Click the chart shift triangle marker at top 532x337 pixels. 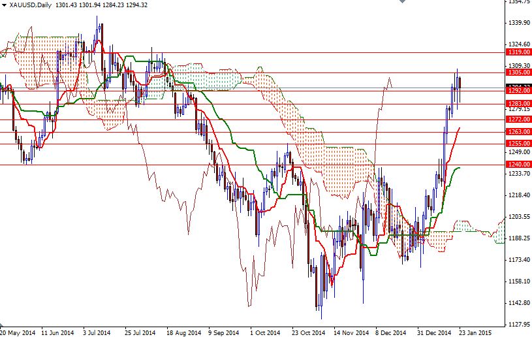pos(398,3)
